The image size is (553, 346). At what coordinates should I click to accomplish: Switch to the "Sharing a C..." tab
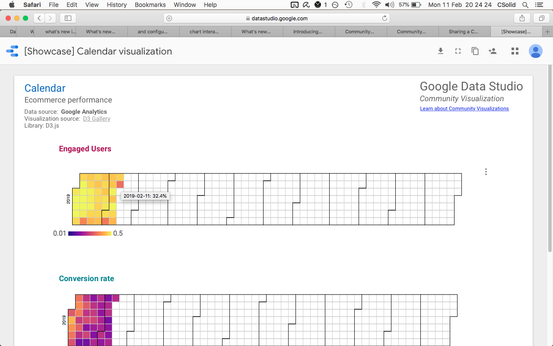pyautogui.click(x=464, y=32)
